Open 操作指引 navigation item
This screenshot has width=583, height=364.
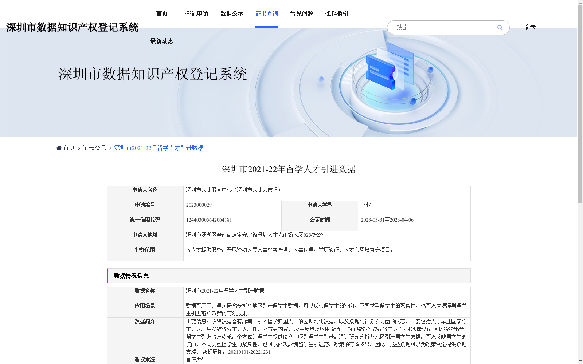(337, 13)
